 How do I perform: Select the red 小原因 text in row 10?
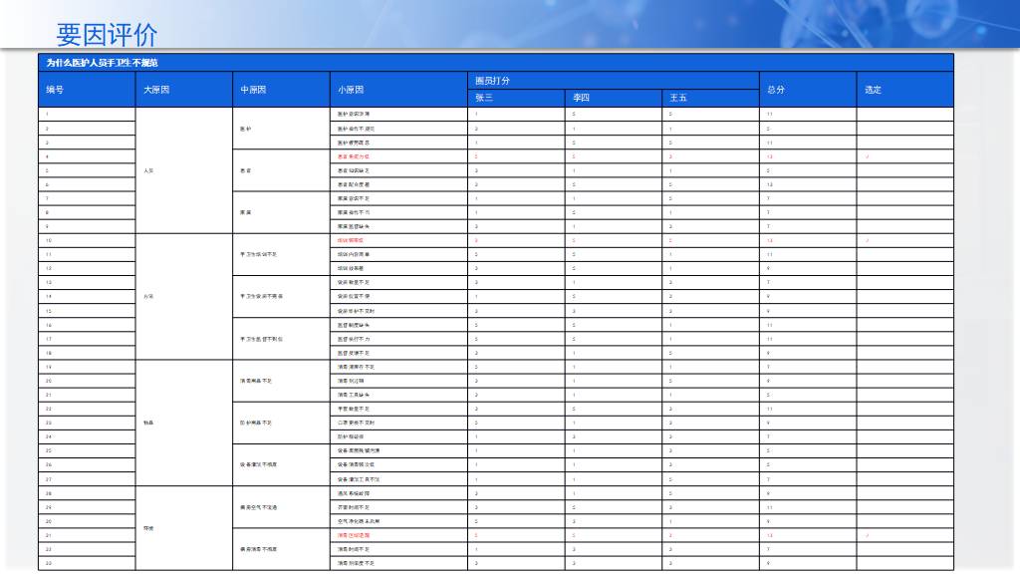(x=351, y=240)
